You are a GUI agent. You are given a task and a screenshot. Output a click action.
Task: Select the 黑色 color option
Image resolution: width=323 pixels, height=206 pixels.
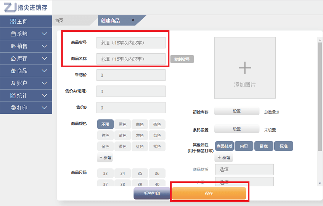(122, 124)
